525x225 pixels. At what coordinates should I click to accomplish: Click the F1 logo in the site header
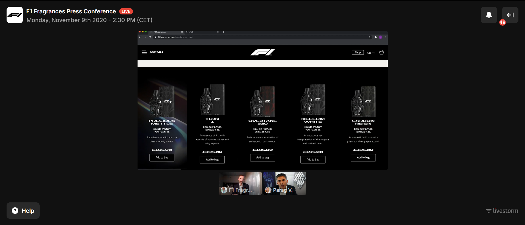(x=262, y=52)
